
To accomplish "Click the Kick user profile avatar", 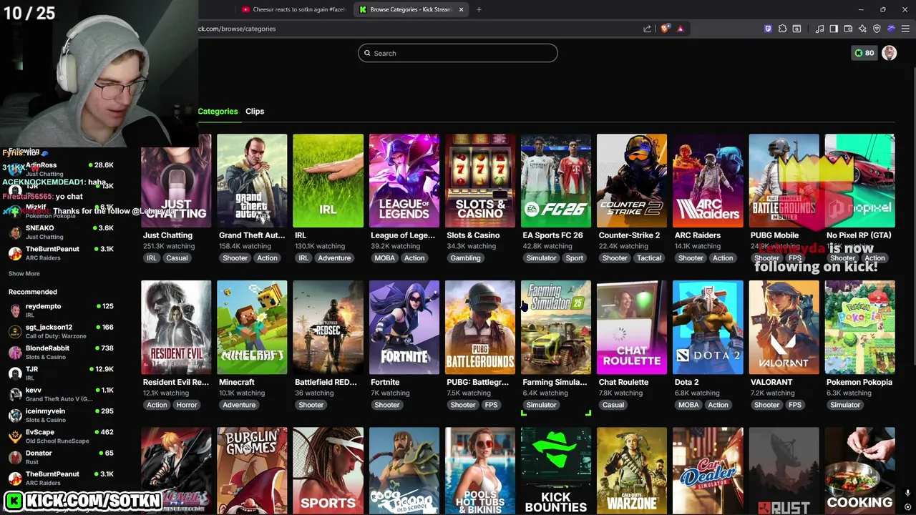I will [890, 53].
